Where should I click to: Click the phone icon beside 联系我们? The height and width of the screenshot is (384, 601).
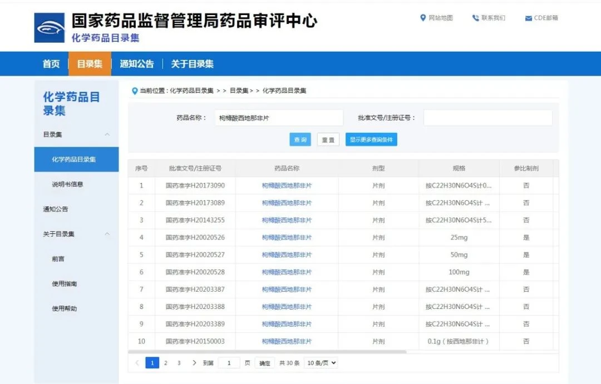click(x=476, y=18)
